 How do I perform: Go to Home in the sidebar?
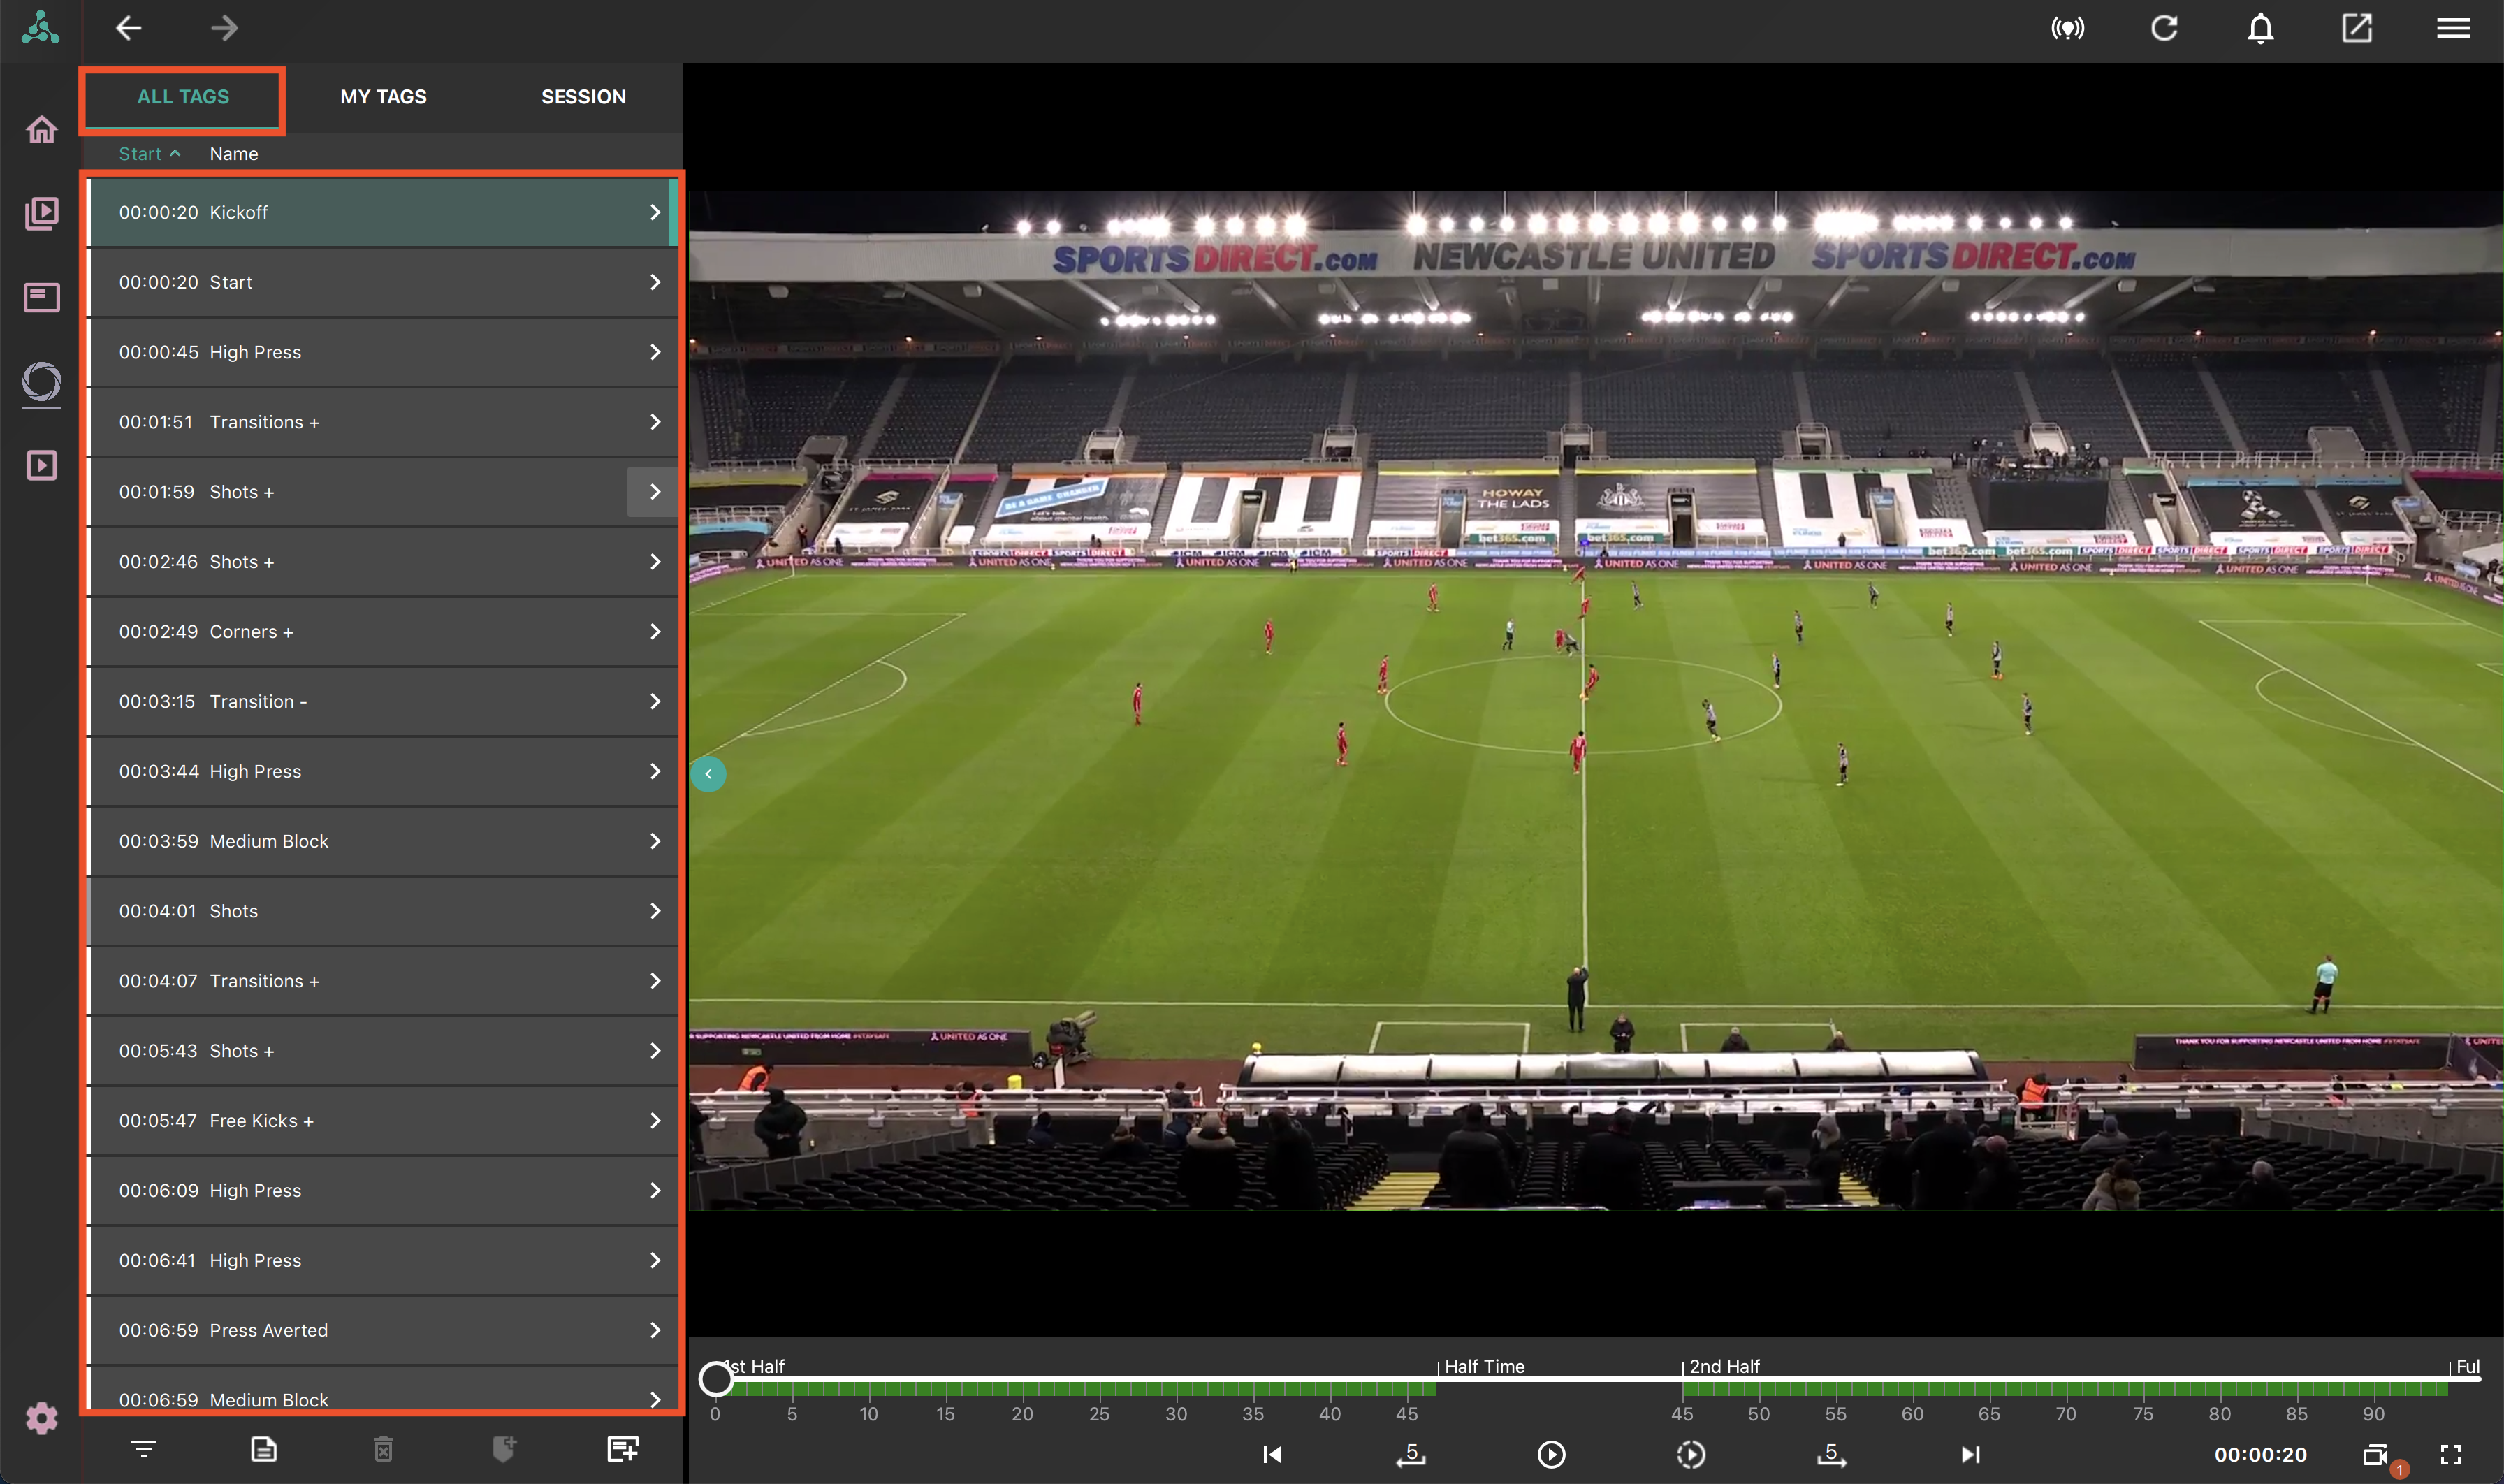(41, 129)
